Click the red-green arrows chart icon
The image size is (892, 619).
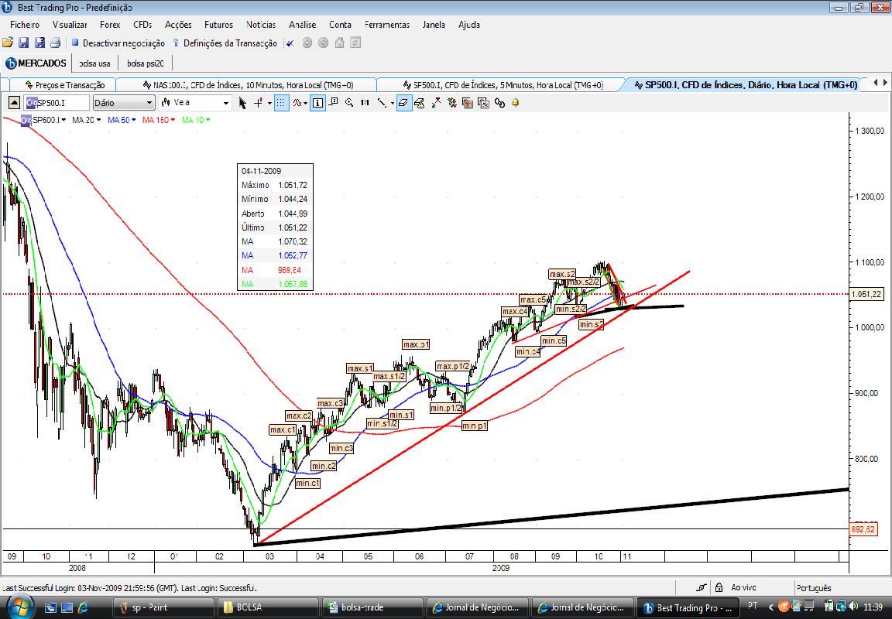pos(436,103)
